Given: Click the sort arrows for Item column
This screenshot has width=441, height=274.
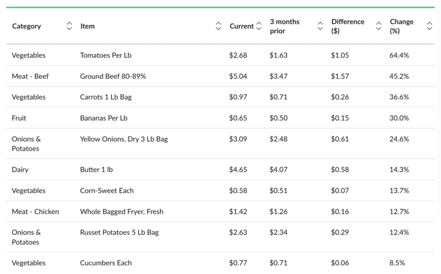Looking at the screenshot, I should click(218, 26).
